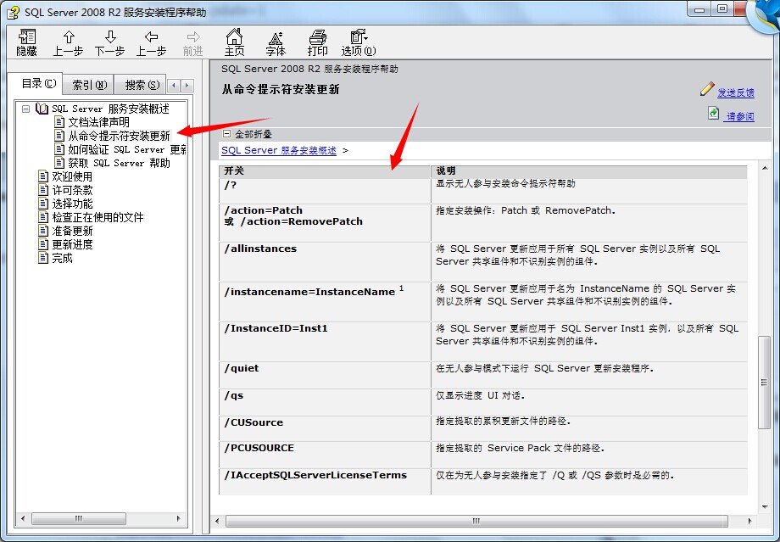Viewport: 780px width, 542px height.
Task: Click the tree pane horizontal scroll thumb
Action: [79, 518]
